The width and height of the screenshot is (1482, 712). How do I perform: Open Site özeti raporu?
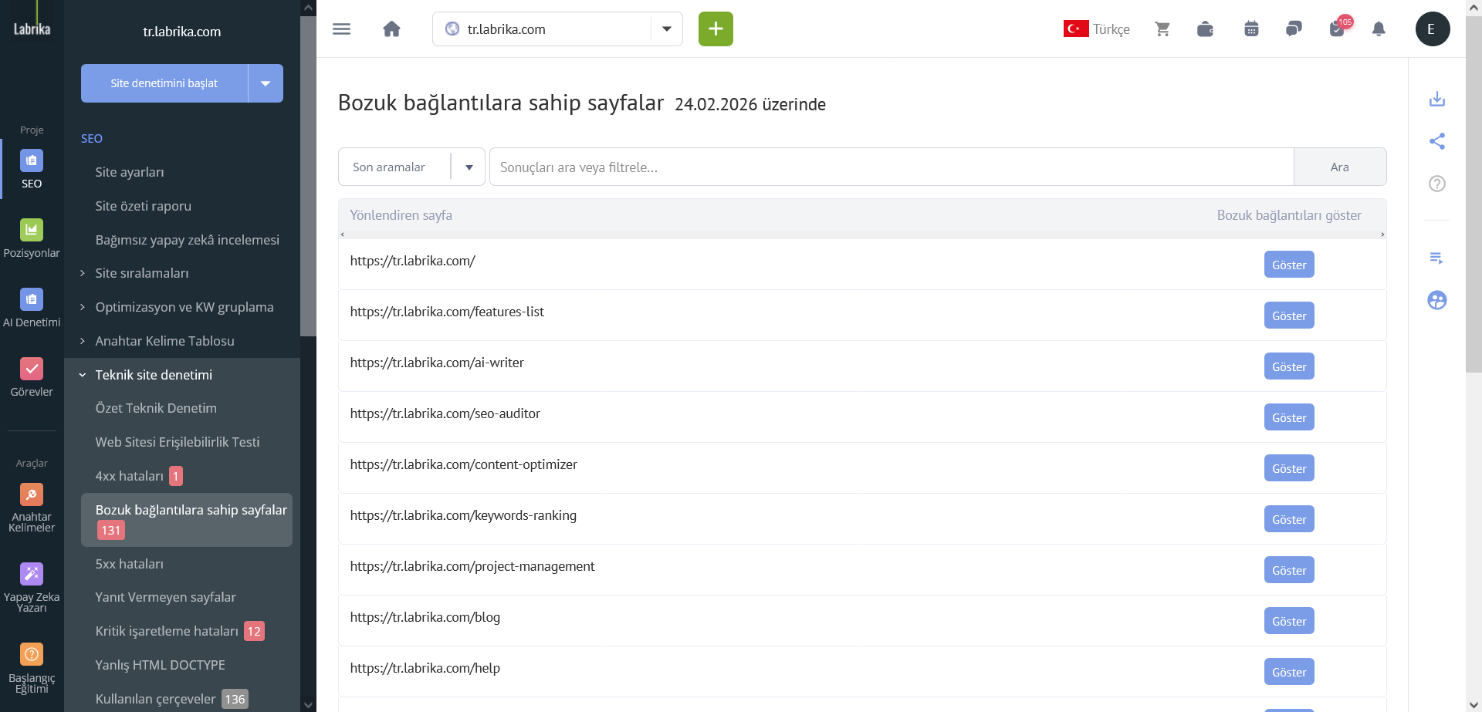click(x=143, y=206)
